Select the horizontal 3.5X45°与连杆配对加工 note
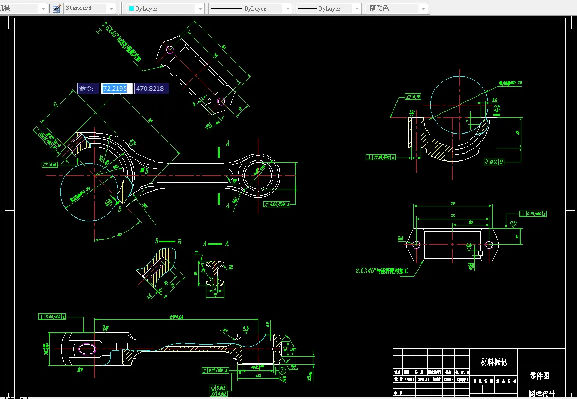 click(382, 271)
